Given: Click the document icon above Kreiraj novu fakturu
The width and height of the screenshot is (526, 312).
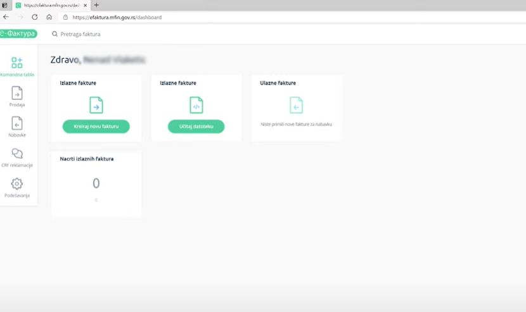Looking at the screenshot, I should click(x=96, y=104).
